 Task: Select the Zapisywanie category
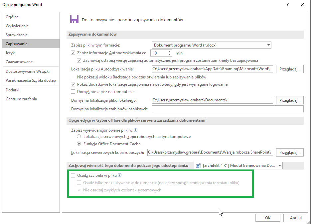(31, 44)
